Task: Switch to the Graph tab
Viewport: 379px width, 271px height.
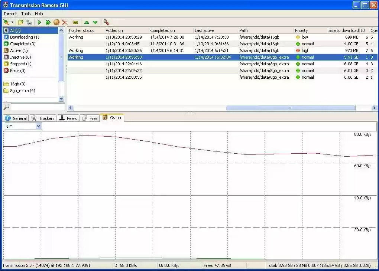Action: [112, 118]
